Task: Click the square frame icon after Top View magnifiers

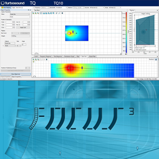Action: (41, 13)
